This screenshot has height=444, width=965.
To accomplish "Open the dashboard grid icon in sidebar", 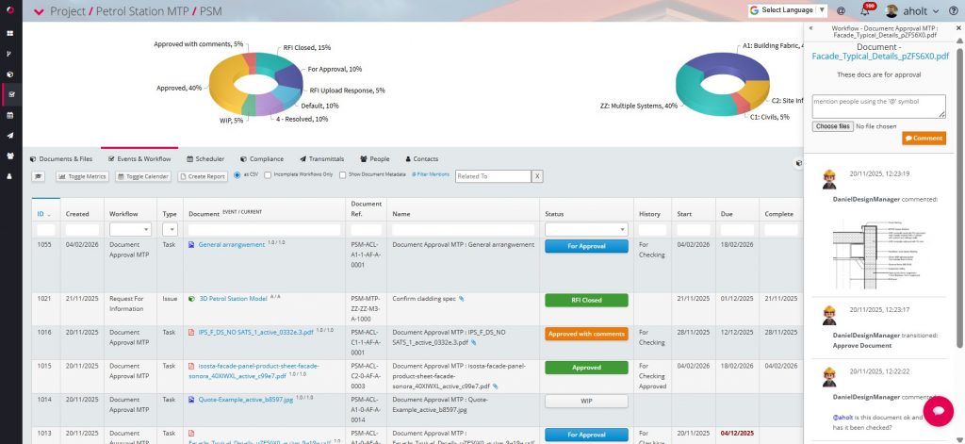I will [10, 33].
